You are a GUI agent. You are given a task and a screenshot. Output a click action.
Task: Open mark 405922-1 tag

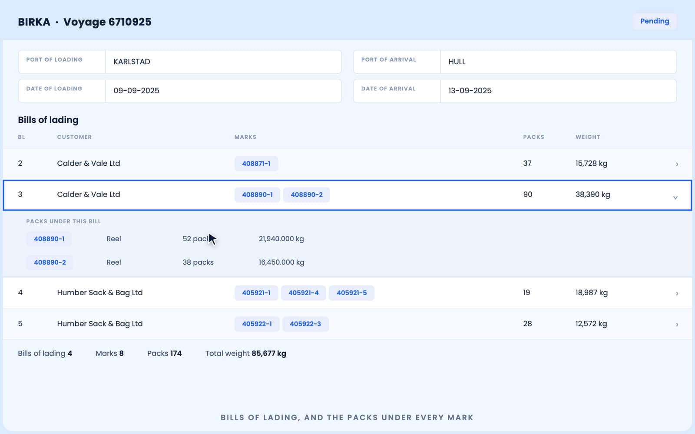257,324
